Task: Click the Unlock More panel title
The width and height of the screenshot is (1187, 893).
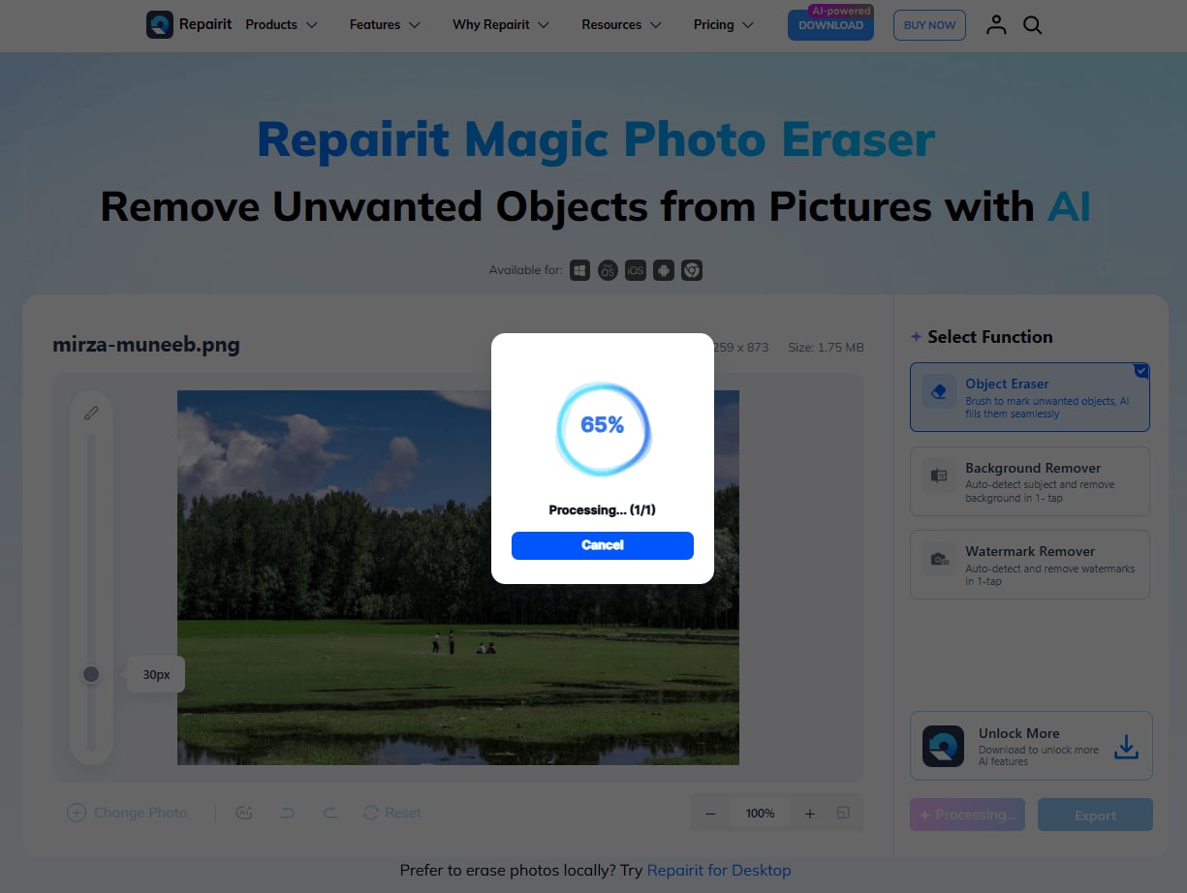Action: click(x=1019, y=733)
